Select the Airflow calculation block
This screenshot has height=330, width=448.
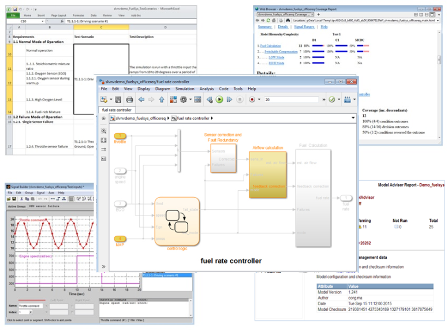tap(268, 175)
